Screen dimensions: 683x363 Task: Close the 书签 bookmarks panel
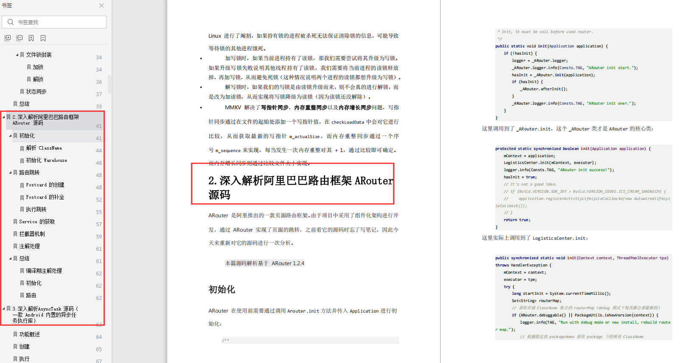101,6
